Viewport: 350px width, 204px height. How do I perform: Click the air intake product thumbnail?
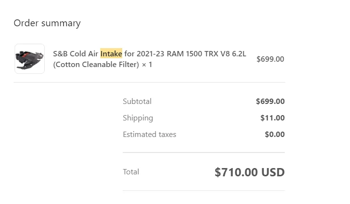29,59
